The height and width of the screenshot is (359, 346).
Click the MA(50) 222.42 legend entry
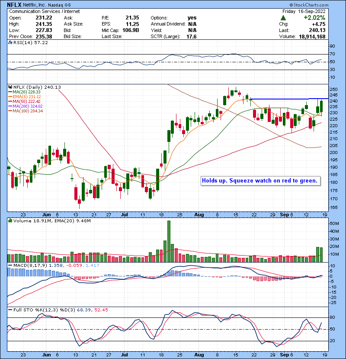pyautogui.click(x=24, y=101)
